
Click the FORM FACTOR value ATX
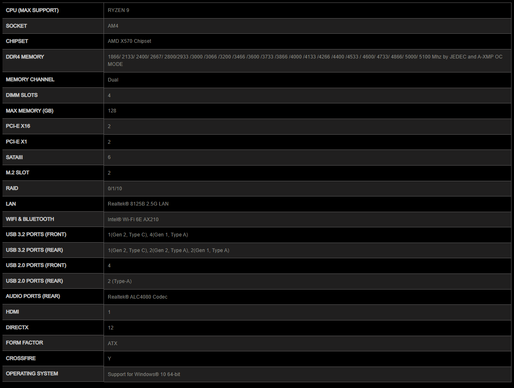tap(113, 344)
